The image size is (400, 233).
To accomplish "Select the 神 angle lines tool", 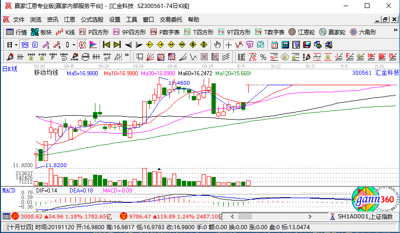I will click(371, 56).
